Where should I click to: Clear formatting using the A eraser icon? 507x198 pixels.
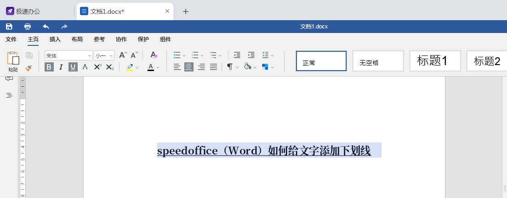point(154,55)
